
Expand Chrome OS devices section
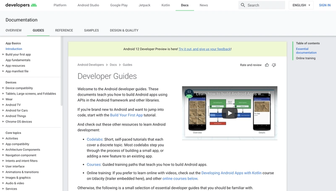coord(3,121)
